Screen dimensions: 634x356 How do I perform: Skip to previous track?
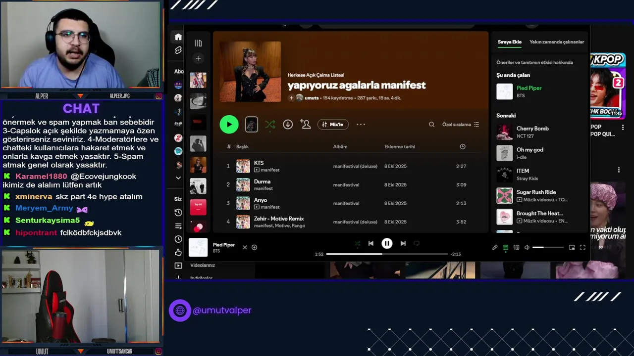(370, 243)
